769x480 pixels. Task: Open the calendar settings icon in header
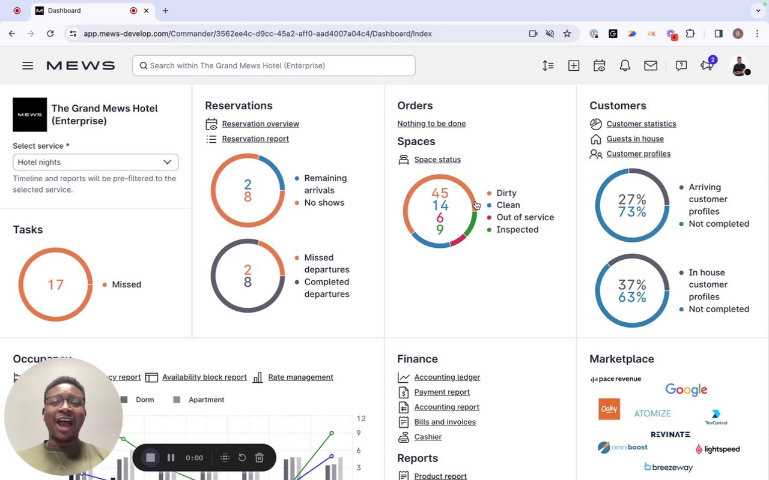pos(599,65)
